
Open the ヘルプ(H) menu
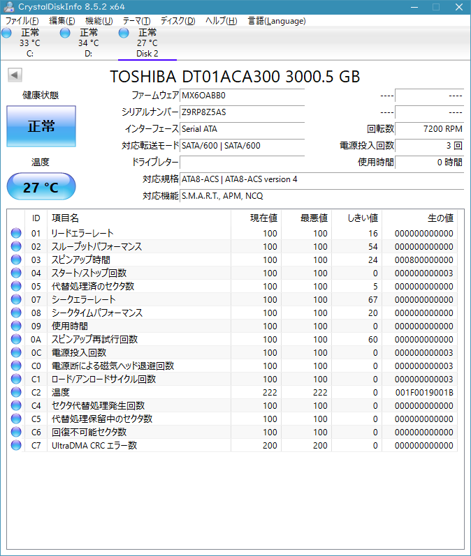pyautogui.click(x=222, y=21)
